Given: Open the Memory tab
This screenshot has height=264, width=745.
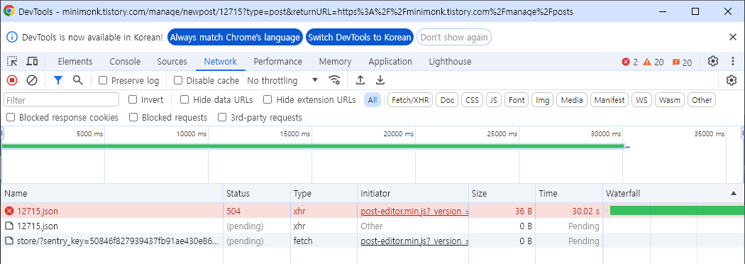Looking at the screenshot, I should pos(335,61).
